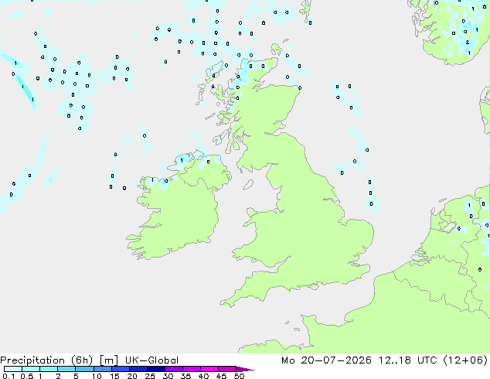Click the '(12+06)' forecast offset text
490x379 pixels.
pos(465,360)
